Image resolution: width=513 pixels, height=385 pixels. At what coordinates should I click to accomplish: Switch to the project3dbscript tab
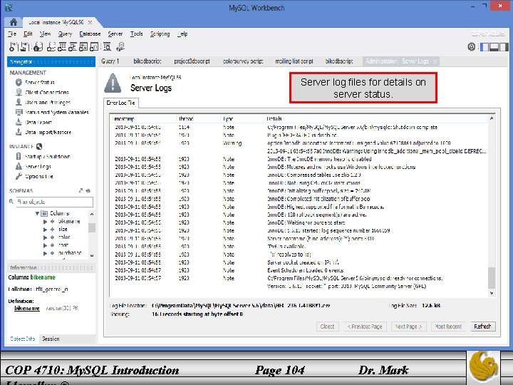tap(192, 61)
